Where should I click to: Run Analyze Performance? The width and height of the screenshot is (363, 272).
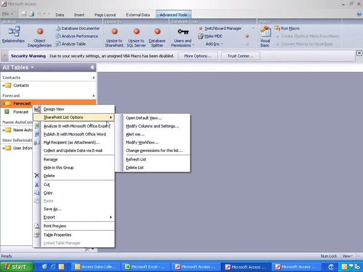(77, 36)
